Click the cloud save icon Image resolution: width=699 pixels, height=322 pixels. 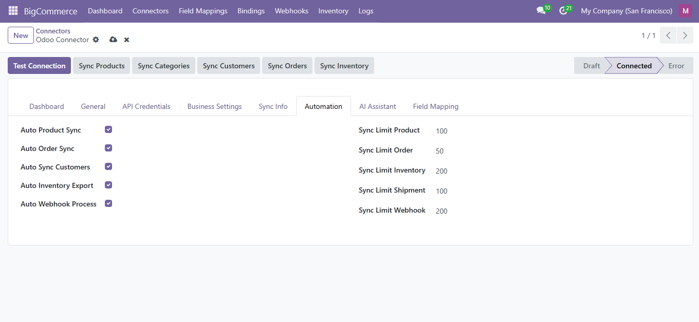point(113,40)
